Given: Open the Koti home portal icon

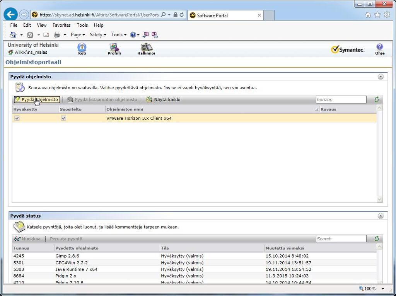Looking at the screenshot, I should [82, 49].
